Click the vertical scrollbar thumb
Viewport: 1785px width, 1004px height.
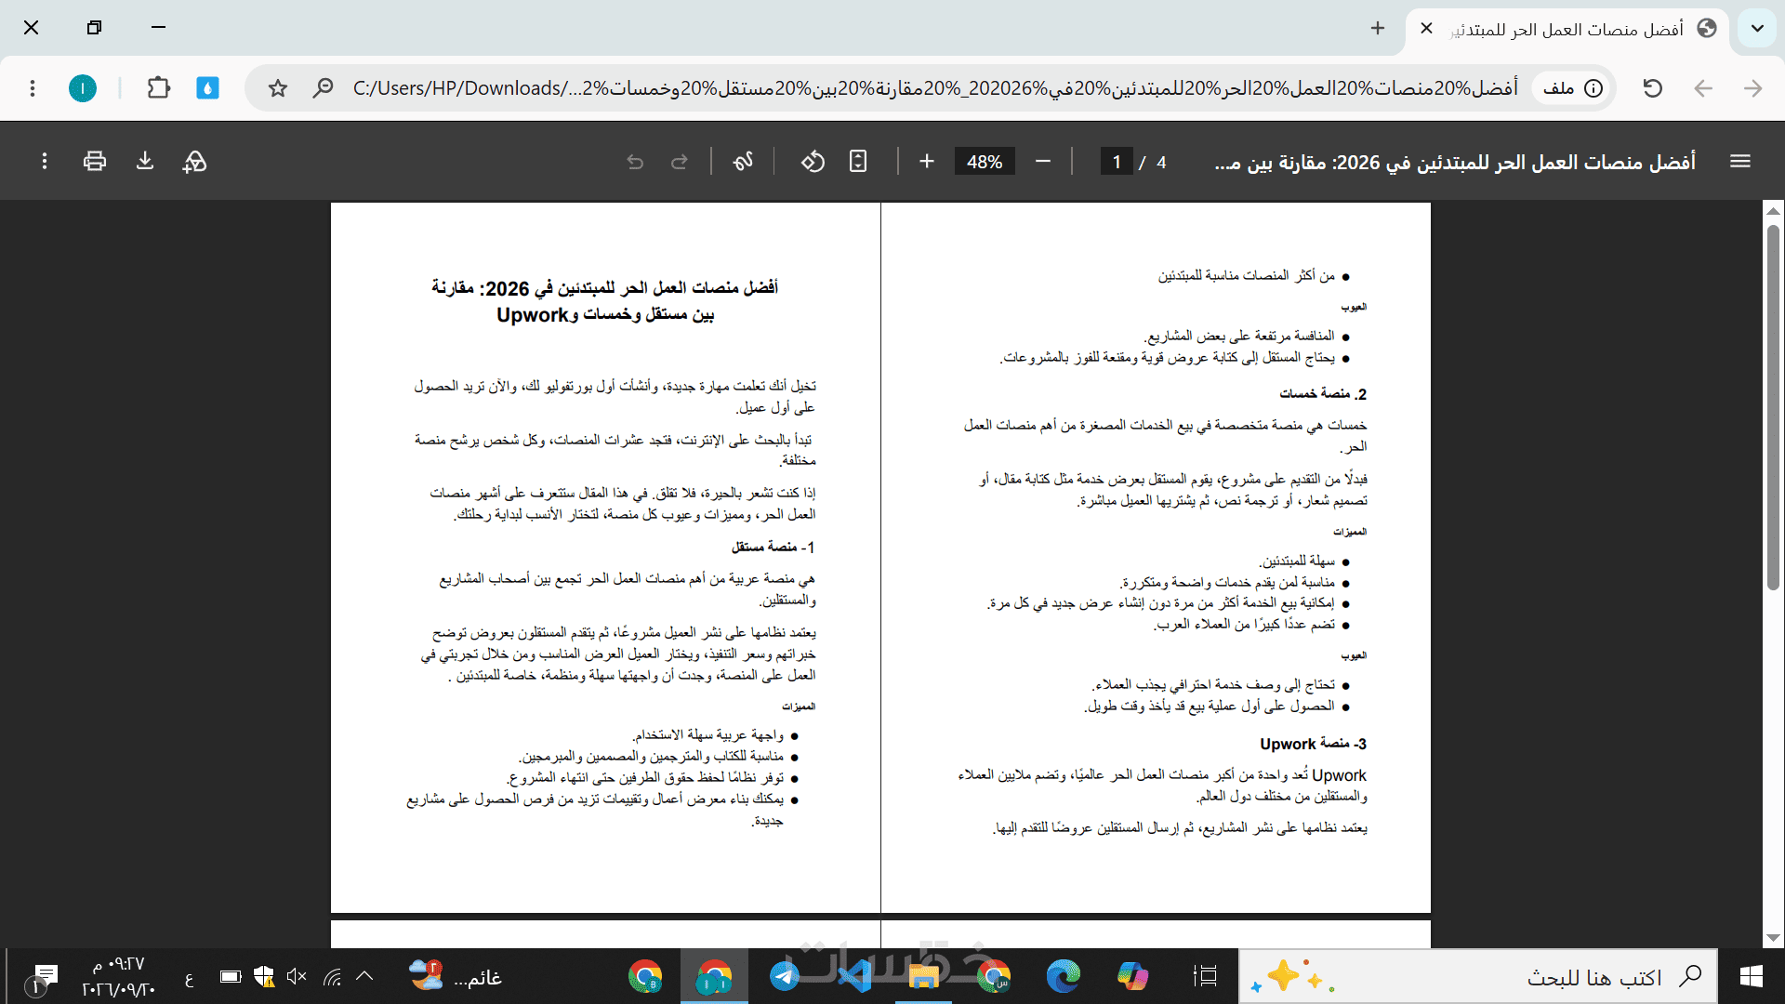click(x=1773, y=406)
